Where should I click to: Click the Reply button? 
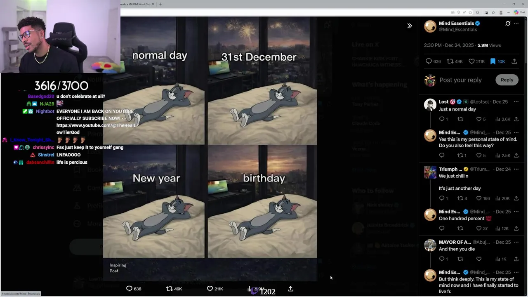click(x=507, y=80)
